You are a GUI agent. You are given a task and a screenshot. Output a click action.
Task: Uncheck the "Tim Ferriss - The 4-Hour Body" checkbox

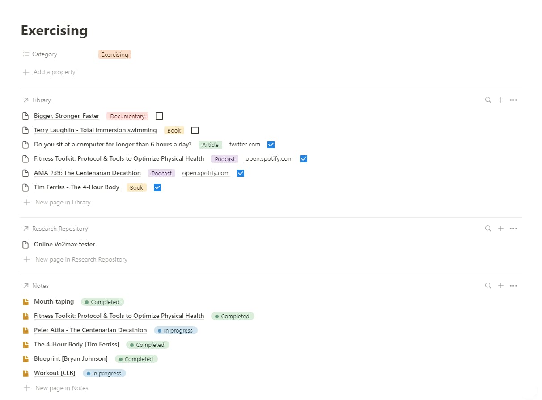point(157,187)
